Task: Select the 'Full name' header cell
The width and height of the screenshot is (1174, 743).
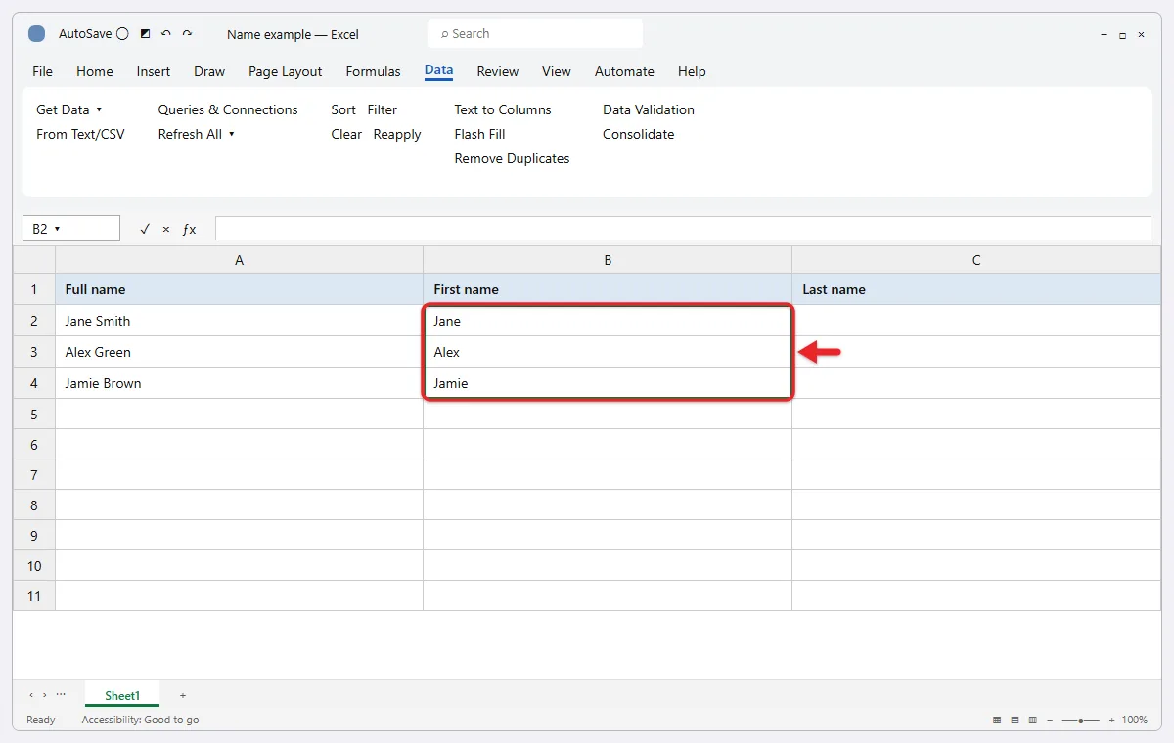Action: [x=240, y=289]
